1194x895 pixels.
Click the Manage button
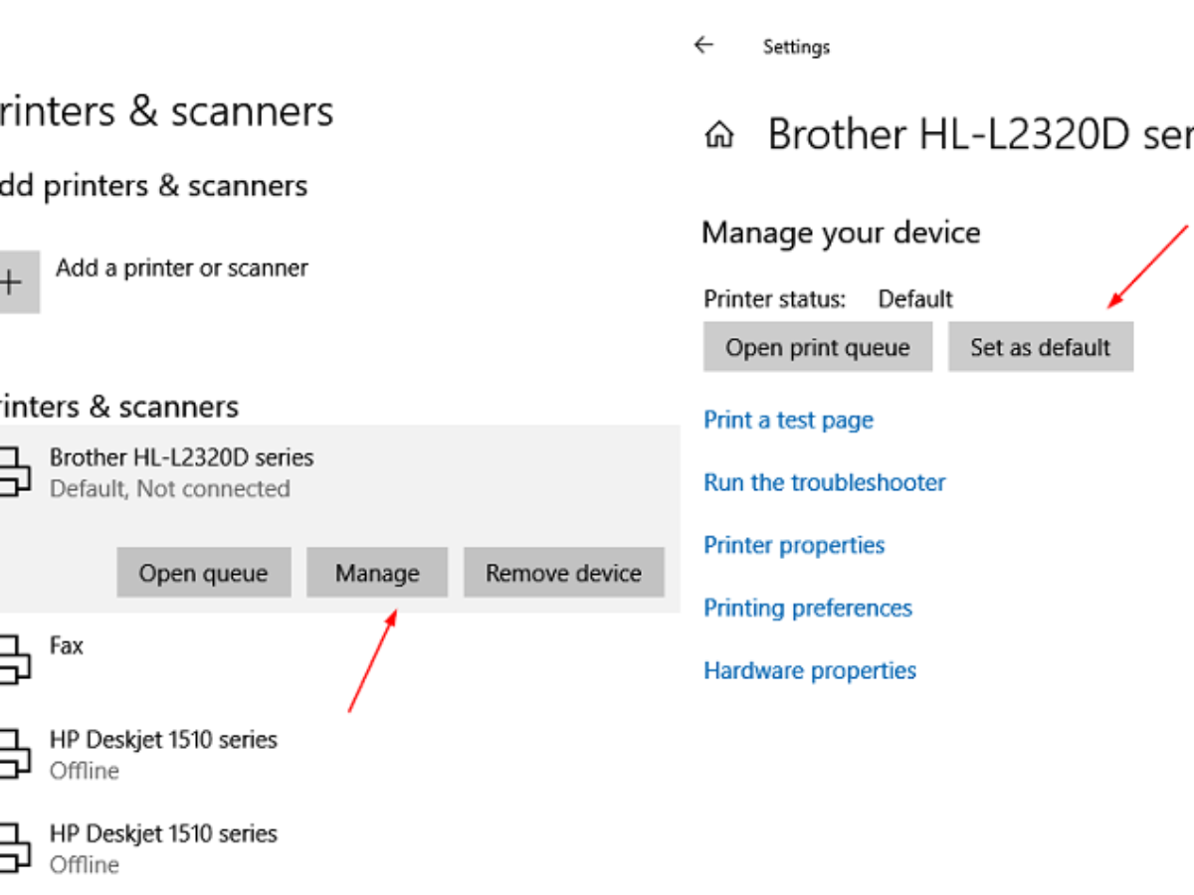point(377,573)
